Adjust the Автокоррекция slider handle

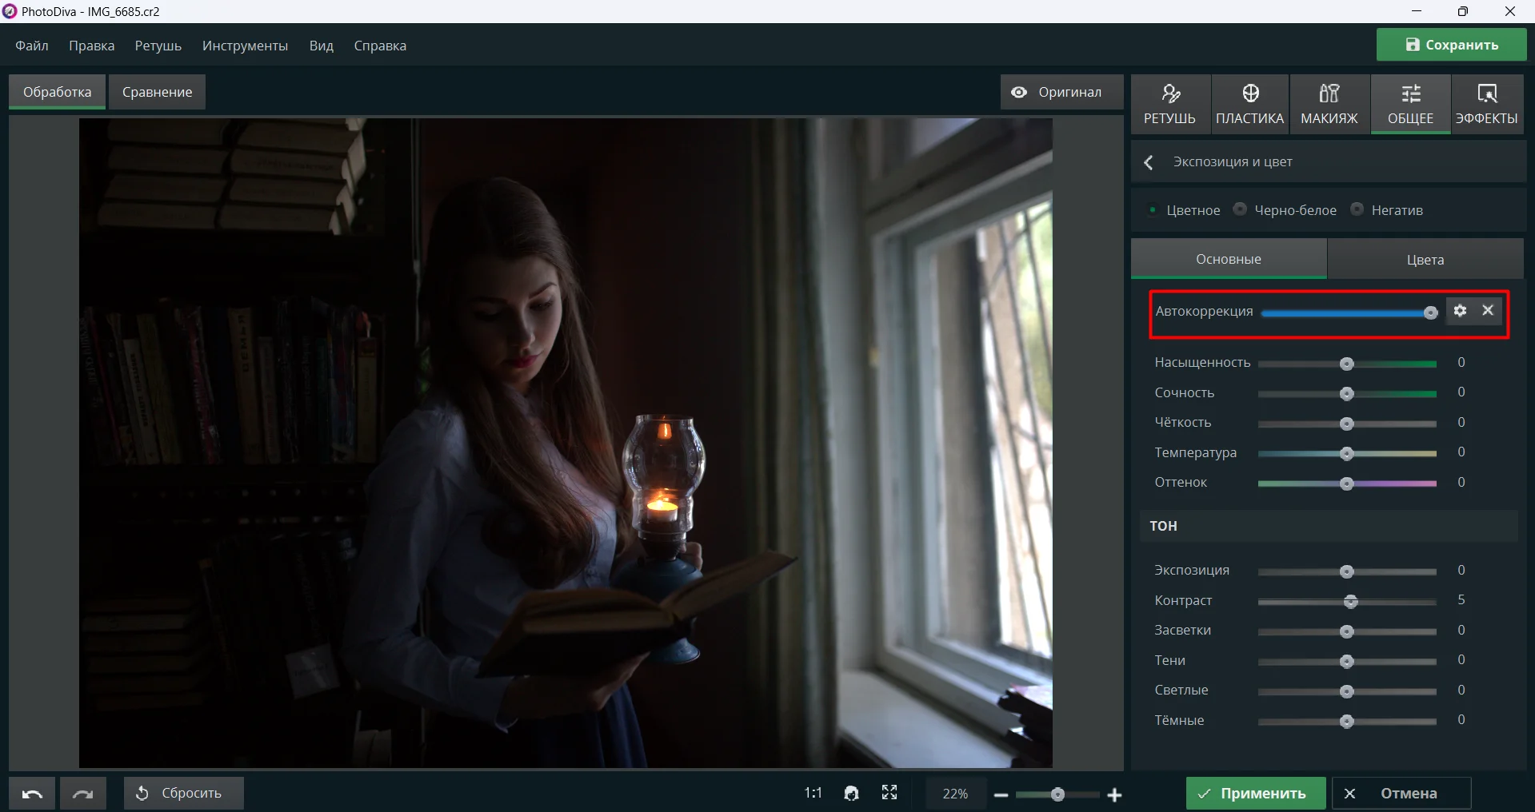click(1430, 312)
